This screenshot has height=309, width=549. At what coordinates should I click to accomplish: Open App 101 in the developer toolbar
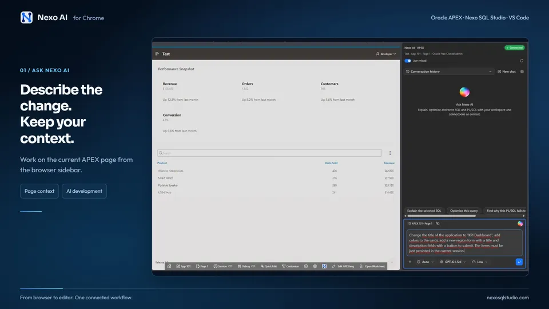pos(184,266)
